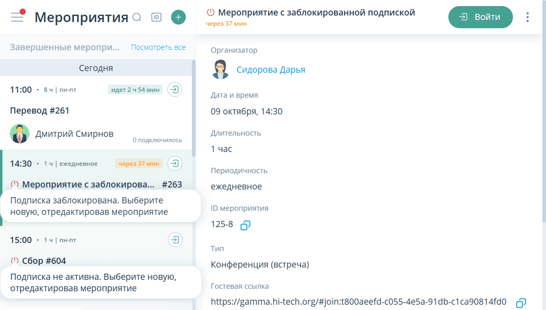Click the Сегодня section header
Viewport: 546px width, 310px height.
pos(96,68)
